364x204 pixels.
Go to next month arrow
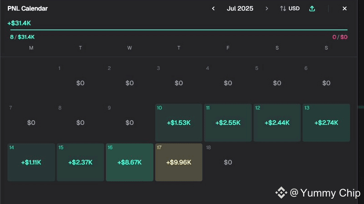[266, 8]
